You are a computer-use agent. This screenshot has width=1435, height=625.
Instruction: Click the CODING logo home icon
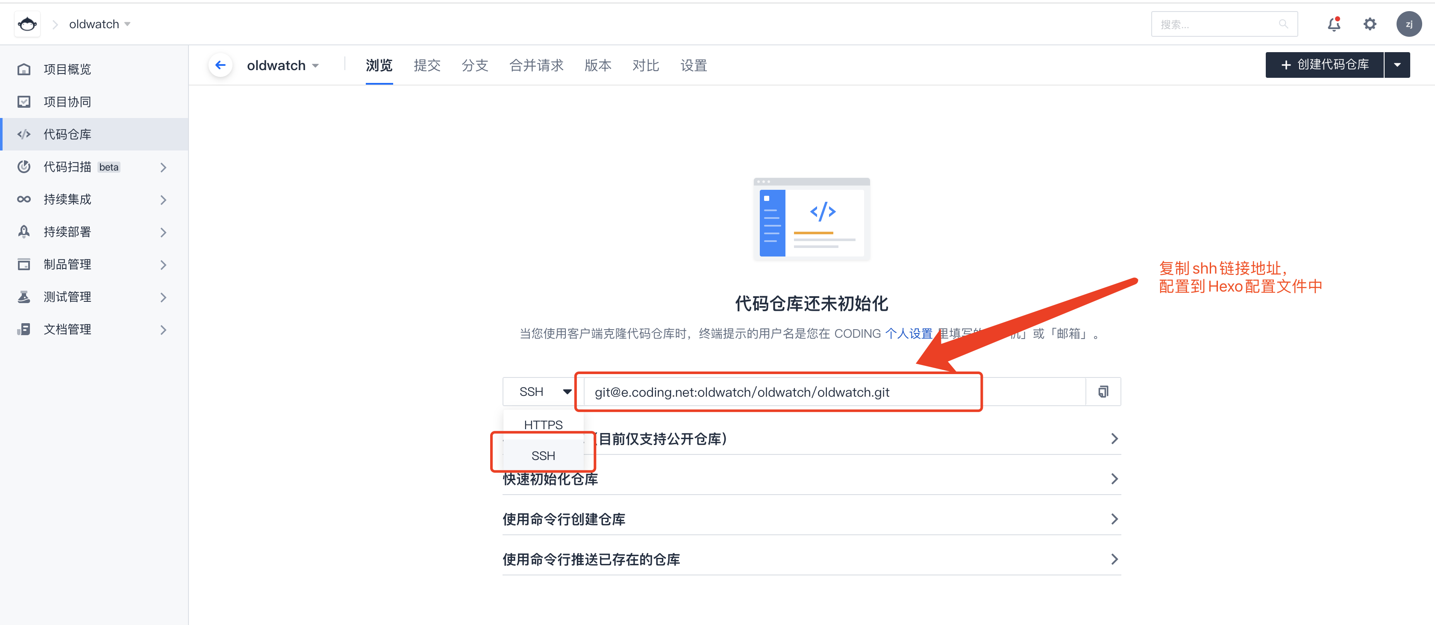click(x=27, y=24)
